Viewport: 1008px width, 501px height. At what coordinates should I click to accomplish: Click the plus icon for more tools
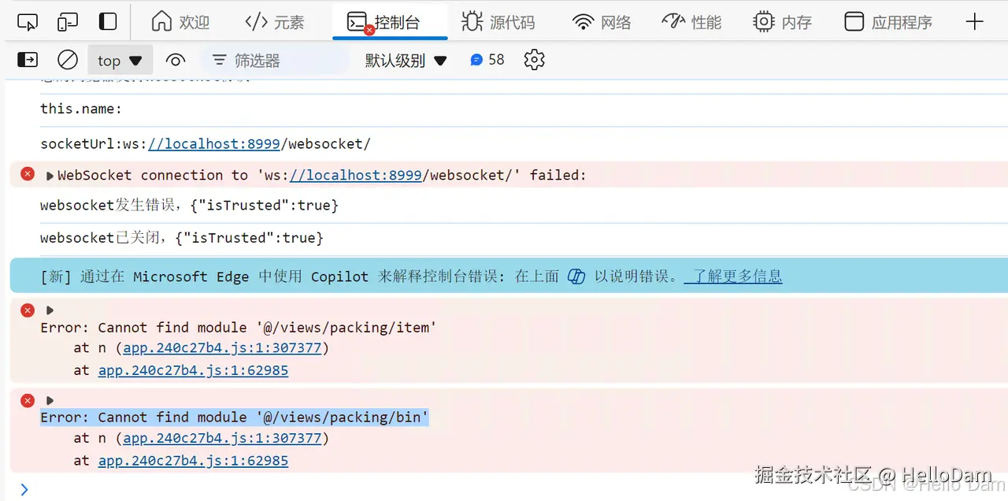pyautogui.click(x=975, y=22)
